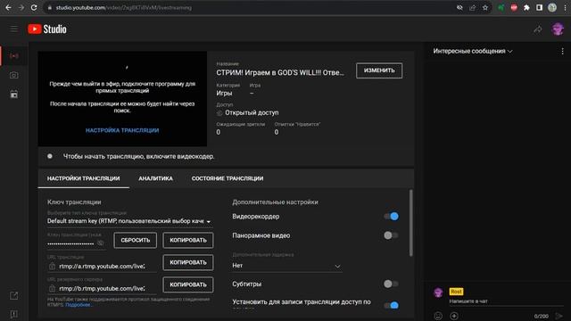The height and width of the screenshot is (321, 571).
Task: Open the browser extensions puzzle icon
Action: pos(526,8)
